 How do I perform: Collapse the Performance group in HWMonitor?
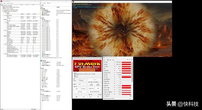click(x=4, y=44)
